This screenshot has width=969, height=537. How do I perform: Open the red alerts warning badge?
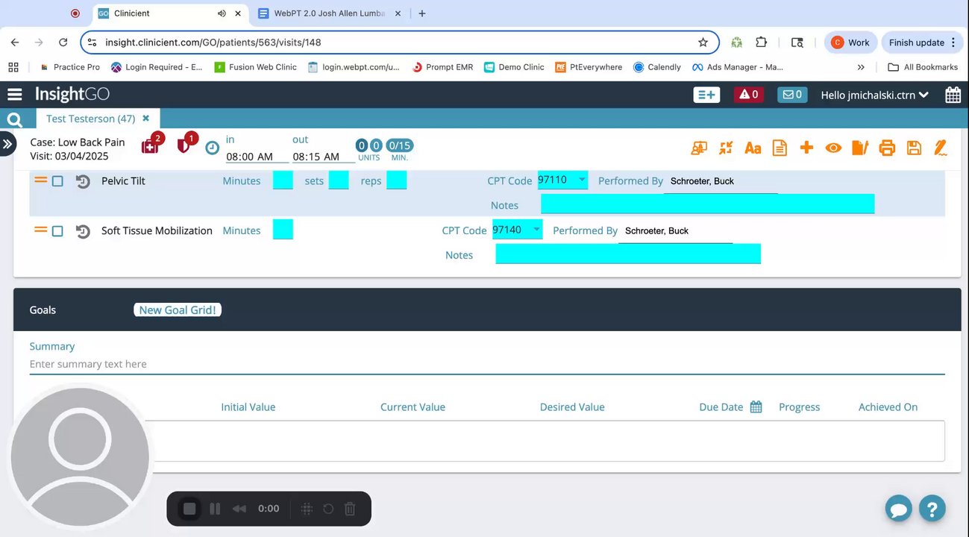click(x=749, y=95)
